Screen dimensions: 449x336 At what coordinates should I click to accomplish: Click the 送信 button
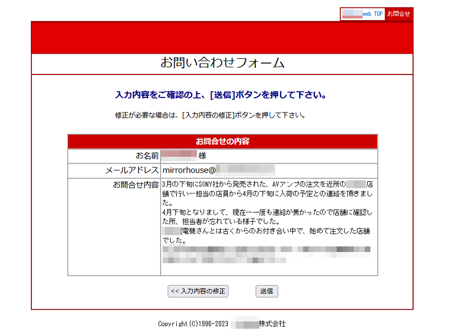pos(267,291)
